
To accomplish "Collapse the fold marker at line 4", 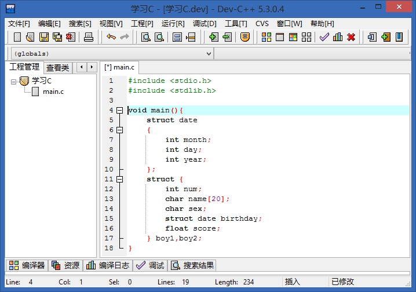I will (x=120, y=110).
